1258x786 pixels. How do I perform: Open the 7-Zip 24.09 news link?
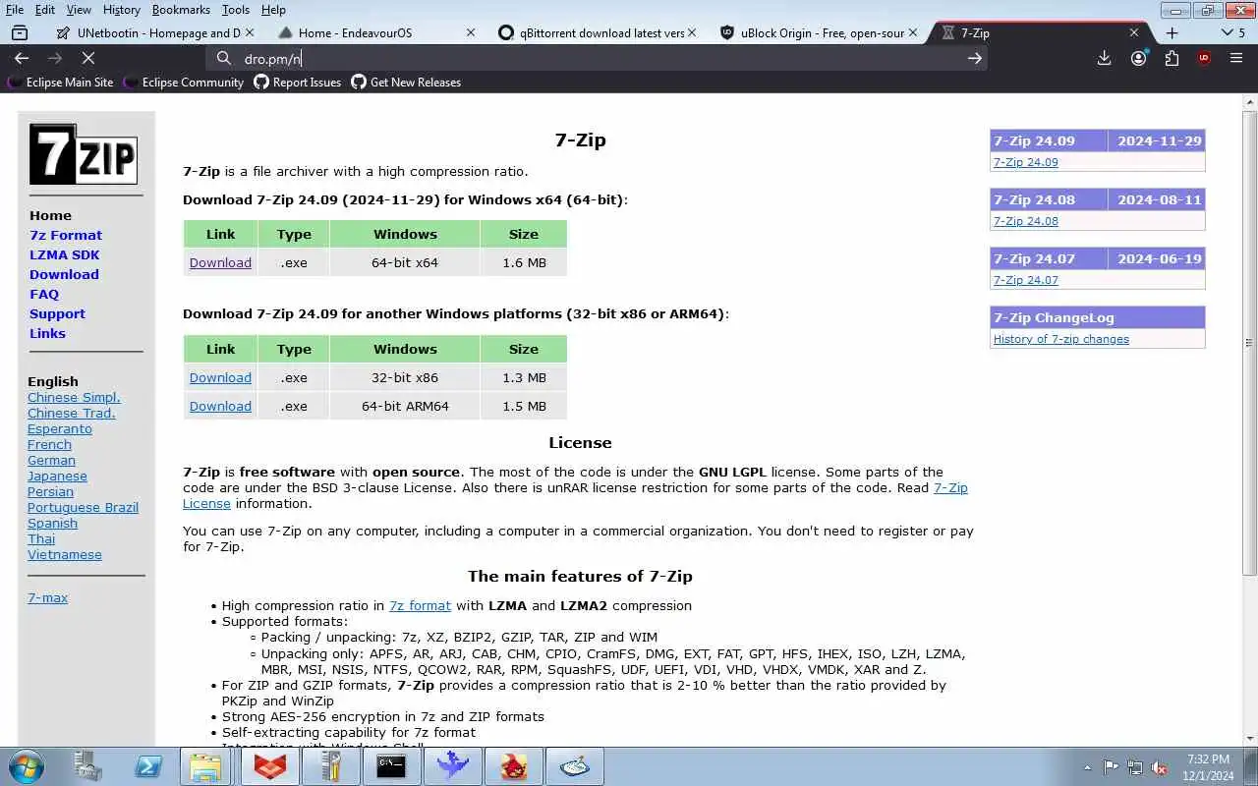point(1026,163)
